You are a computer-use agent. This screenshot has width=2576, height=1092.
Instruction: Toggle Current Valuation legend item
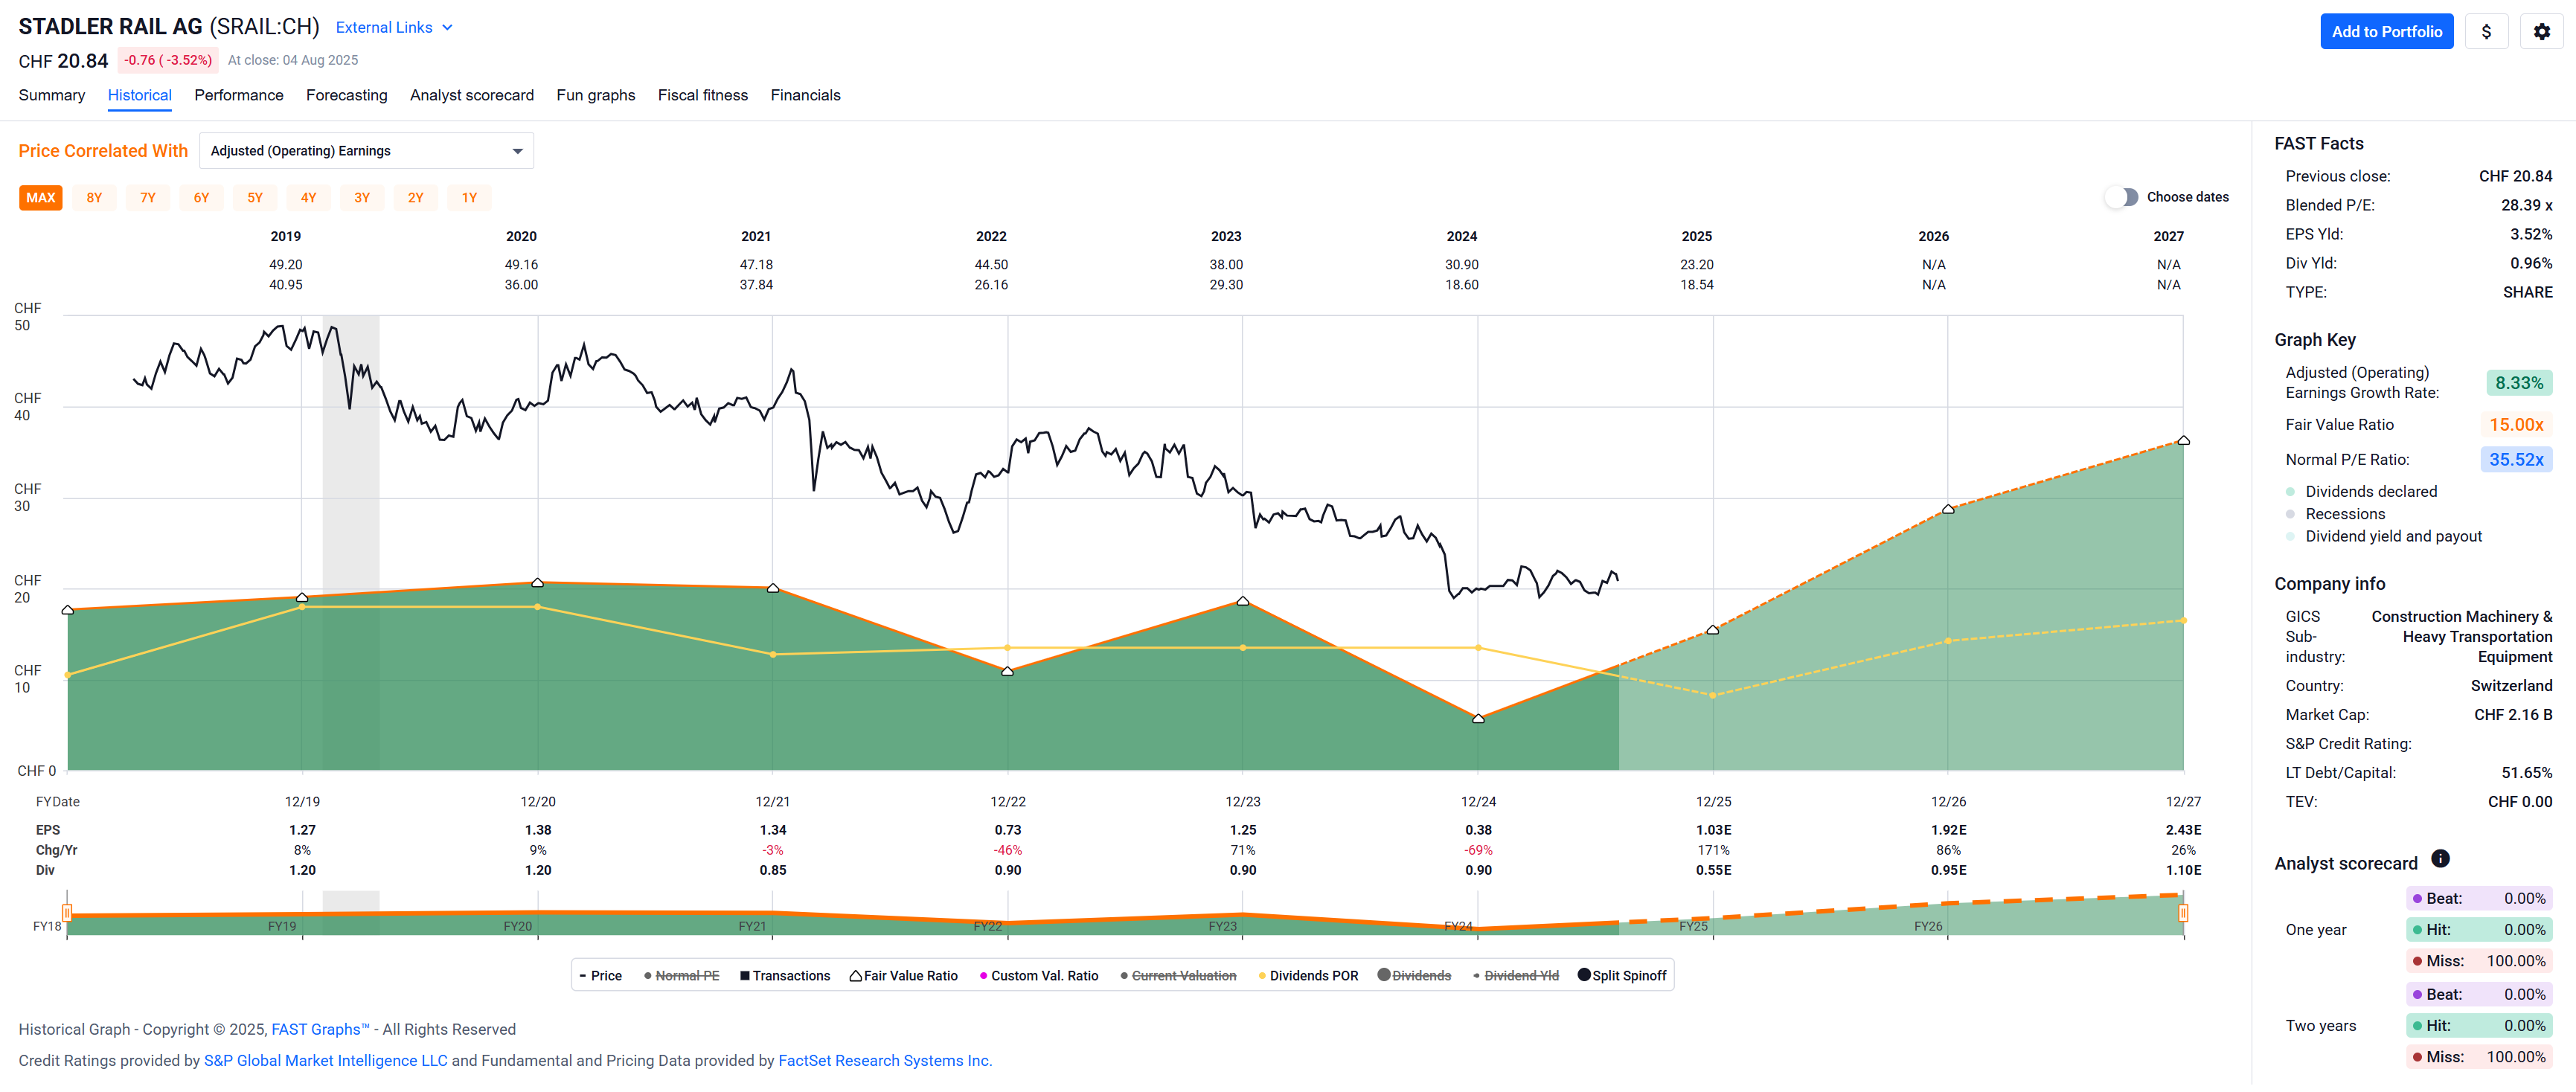click(1178, 976)
